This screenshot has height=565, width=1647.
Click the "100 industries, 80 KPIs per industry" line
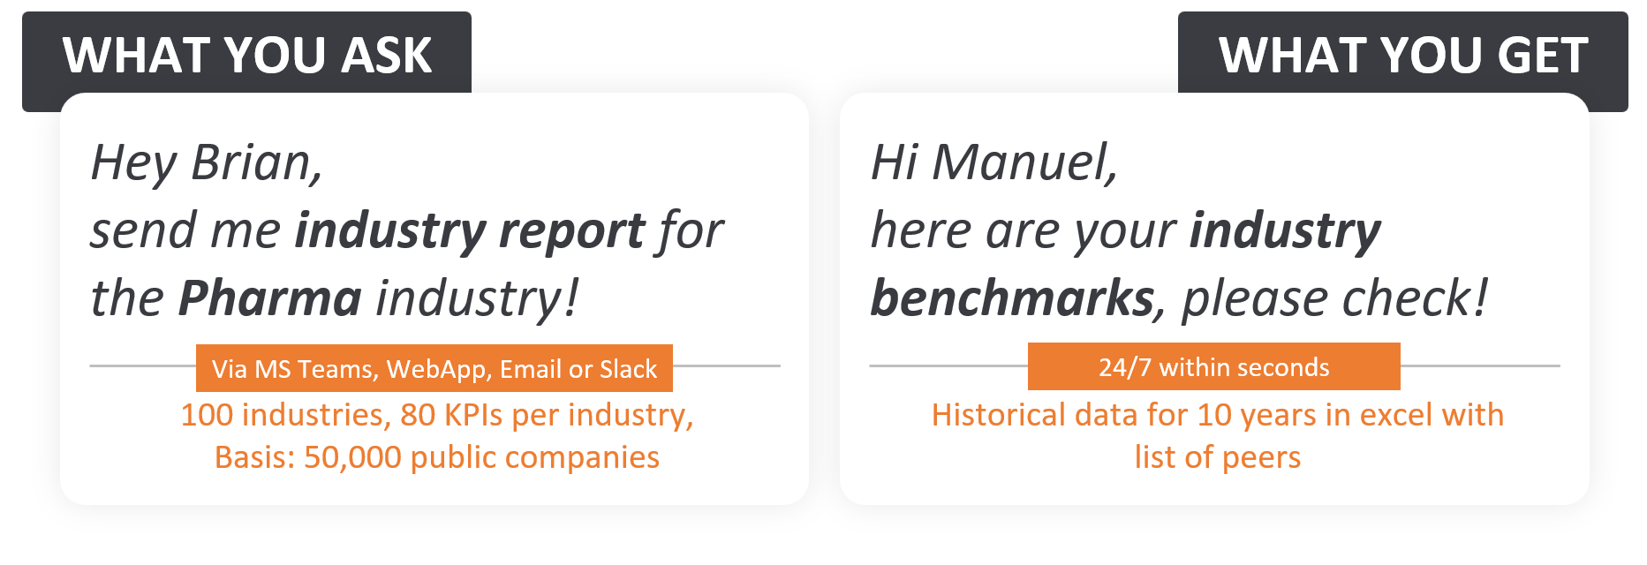click(437, 415)
